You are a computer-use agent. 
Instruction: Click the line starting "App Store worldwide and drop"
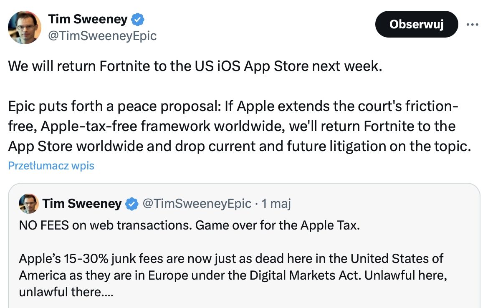237,146
